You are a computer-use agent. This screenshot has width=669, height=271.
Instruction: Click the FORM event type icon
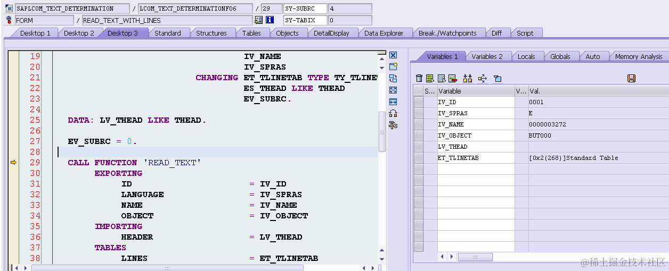tap(9, 20)
